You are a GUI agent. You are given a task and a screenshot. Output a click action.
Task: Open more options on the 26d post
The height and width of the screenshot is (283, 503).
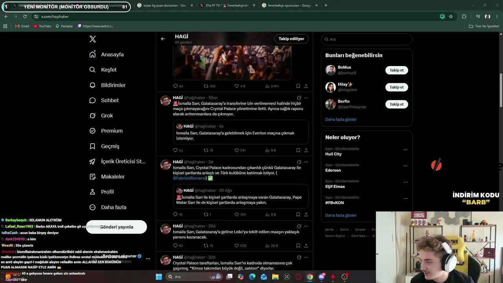pos(306,226)
